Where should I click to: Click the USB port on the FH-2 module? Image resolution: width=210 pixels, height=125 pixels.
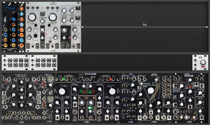click(x=5, y=19)
